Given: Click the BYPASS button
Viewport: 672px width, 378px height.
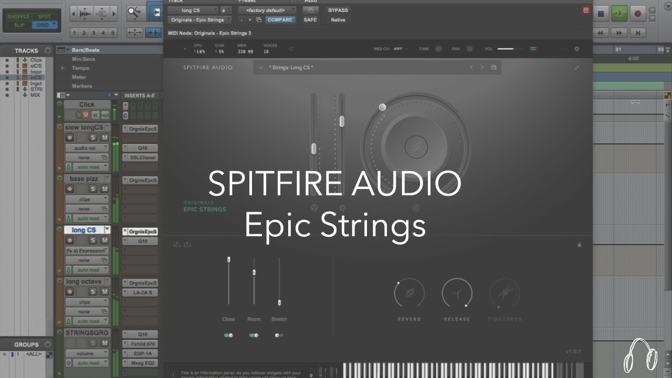Looking at the screenshot, I should (338, 10).
